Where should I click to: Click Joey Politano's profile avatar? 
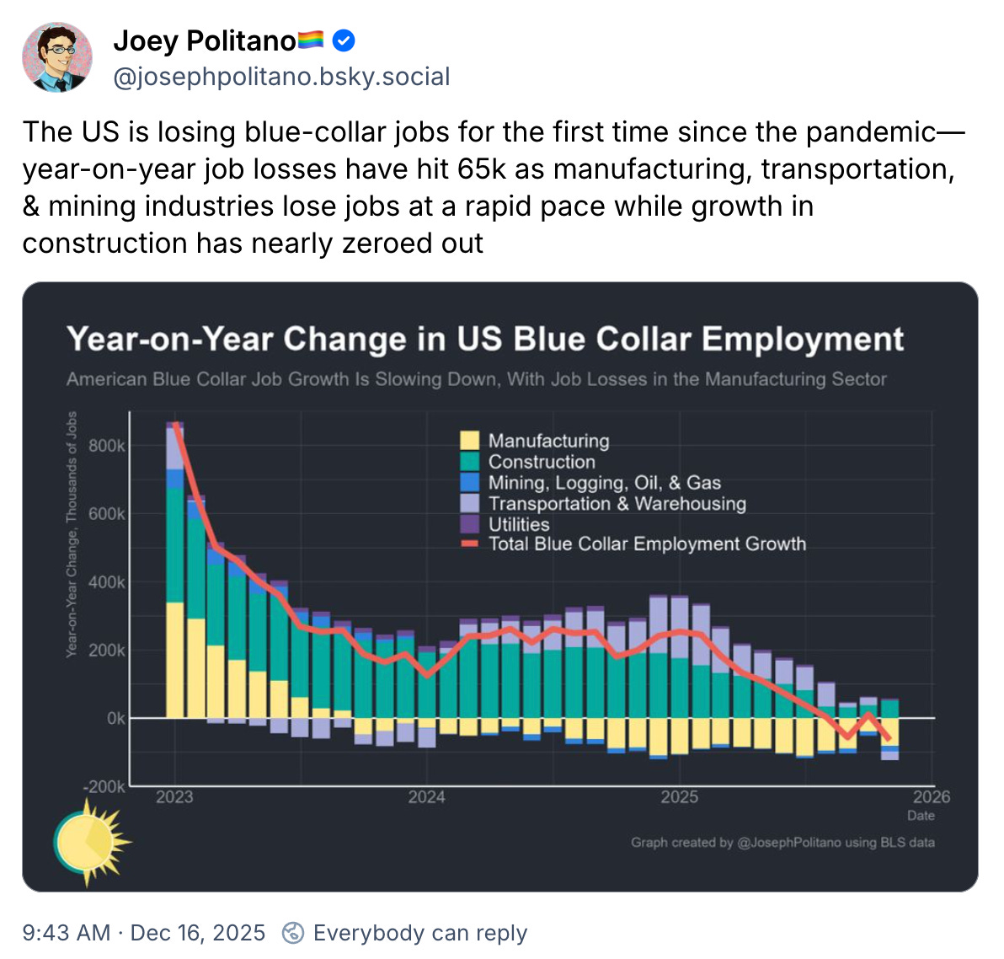[x=56, y=57]
